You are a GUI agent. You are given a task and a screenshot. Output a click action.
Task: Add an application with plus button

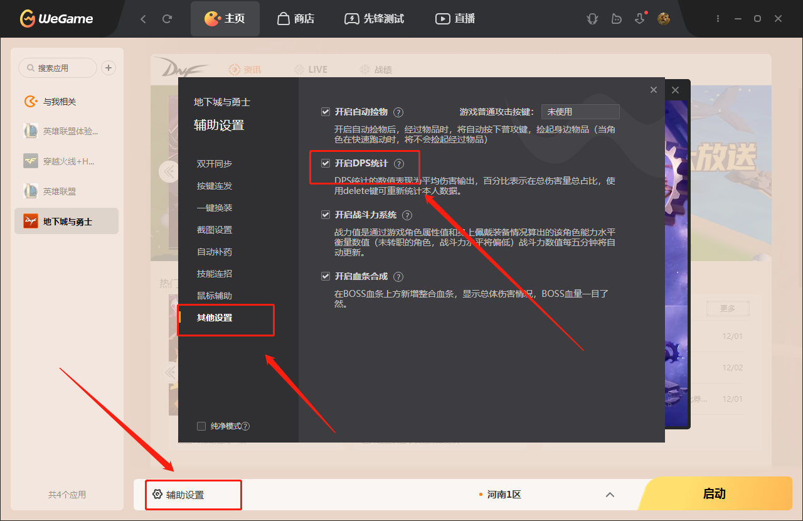pos(109,68)
